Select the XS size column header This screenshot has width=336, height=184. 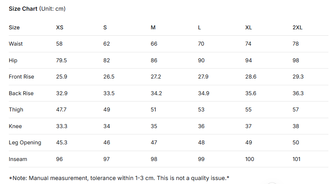[x=60, y=27]
